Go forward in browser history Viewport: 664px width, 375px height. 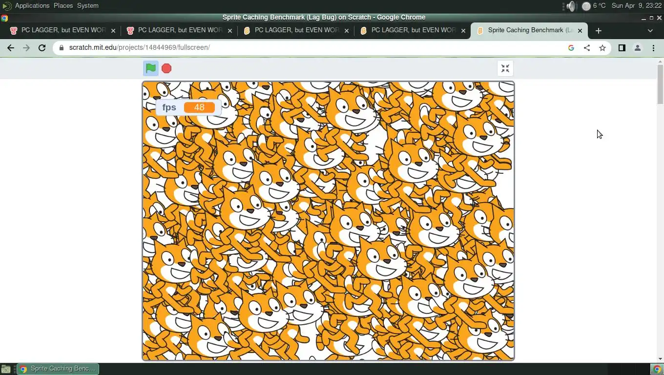click(26, 48)
